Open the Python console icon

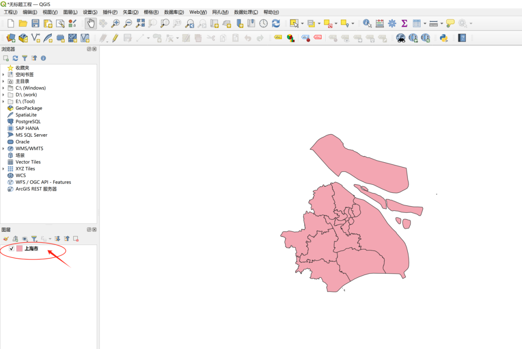tap(443, 38)
